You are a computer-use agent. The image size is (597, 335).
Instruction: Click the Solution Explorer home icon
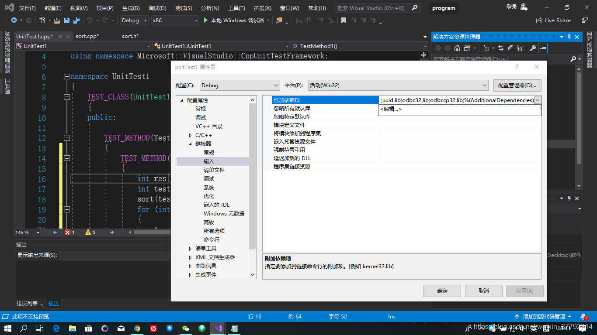[457, 48]
